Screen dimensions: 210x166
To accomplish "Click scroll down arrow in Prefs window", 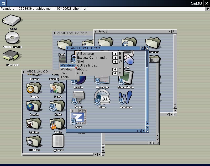I will click(147, 127).
